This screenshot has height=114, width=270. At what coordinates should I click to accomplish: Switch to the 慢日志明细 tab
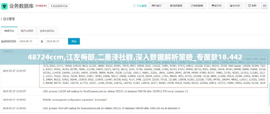[27, 31]
